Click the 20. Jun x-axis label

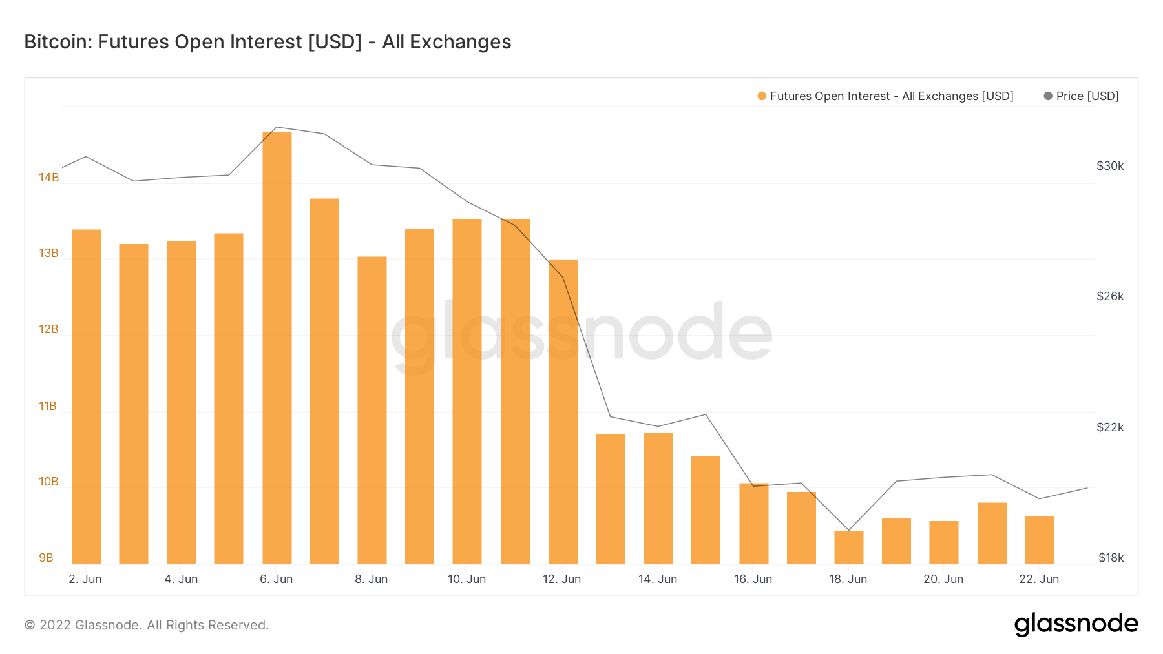pos(943,579)
